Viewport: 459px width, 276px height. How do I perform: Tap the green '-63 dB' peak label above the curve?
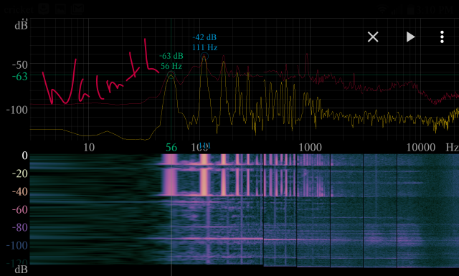171,56
